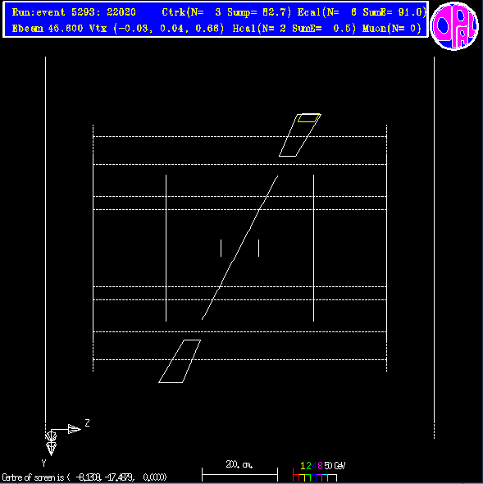Click the 200 cm scale bar
Screen dimensions: 483x484
tap(239, 474)
